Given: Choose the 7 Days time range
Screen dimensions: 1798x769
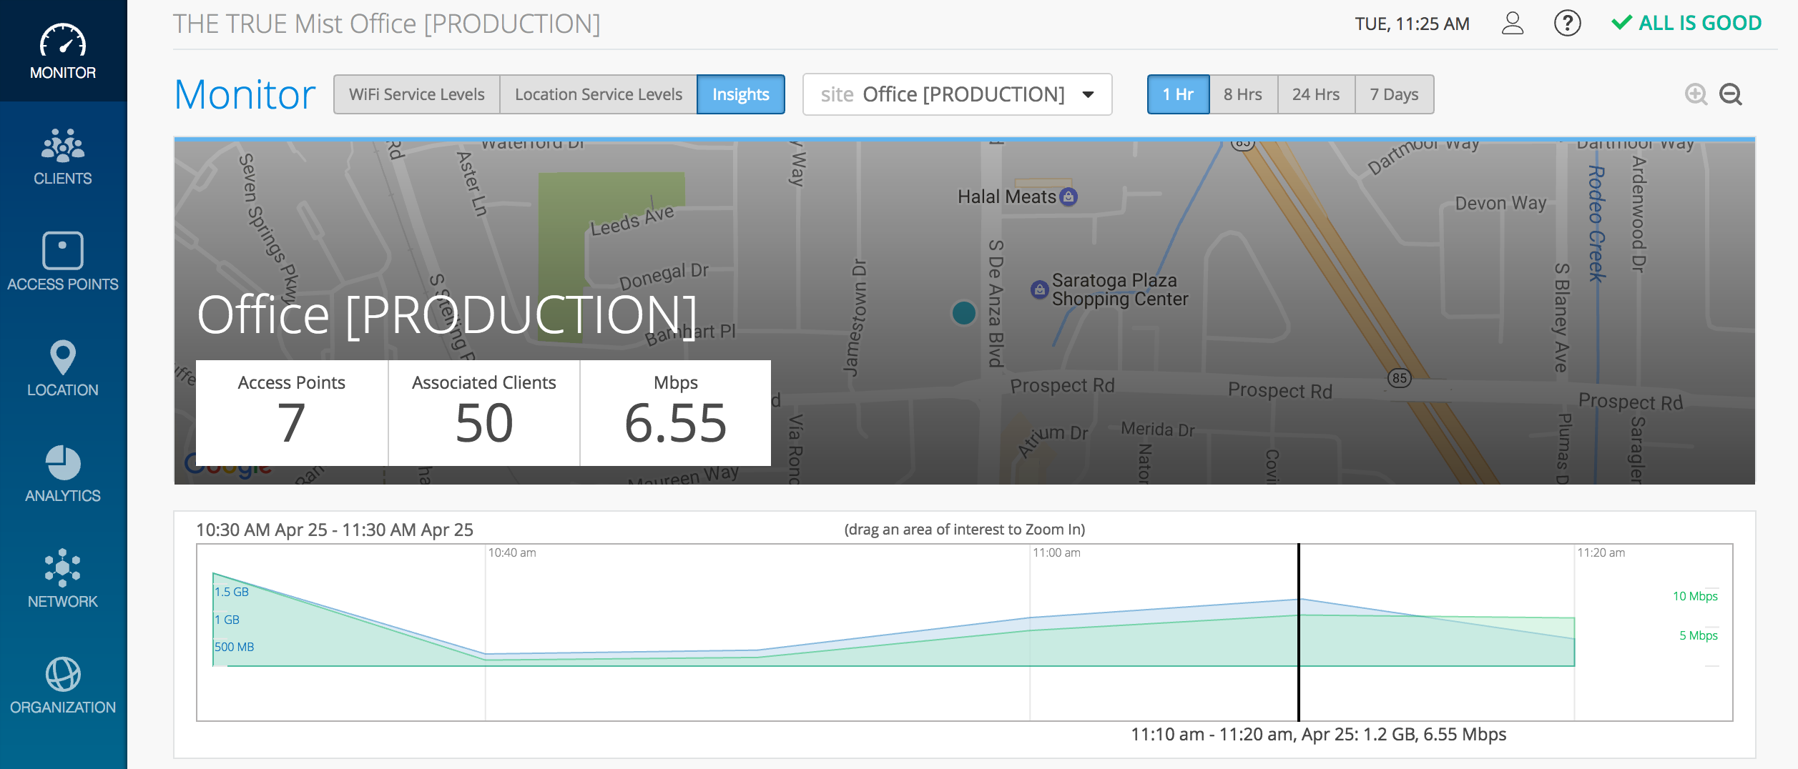Looking at the screenshot, I should coord(1394,94).
